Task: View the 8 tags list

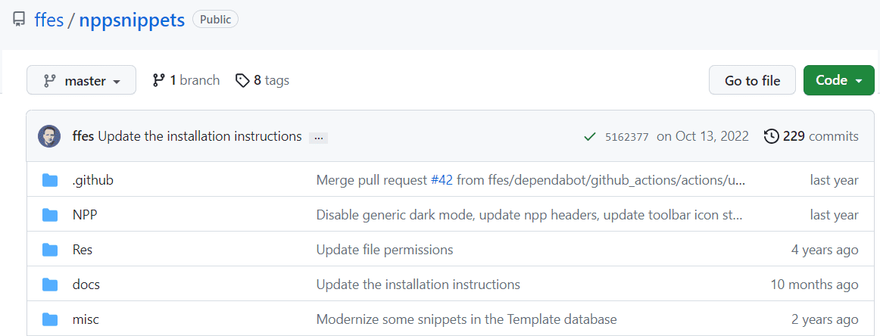Action: [x=262, y=80]
